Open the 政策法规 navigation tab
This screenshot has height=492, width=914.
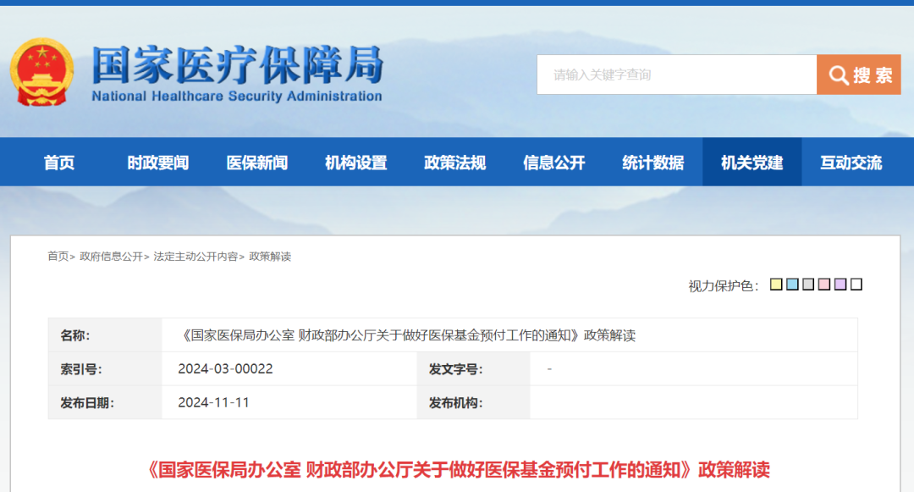[455, 163]
